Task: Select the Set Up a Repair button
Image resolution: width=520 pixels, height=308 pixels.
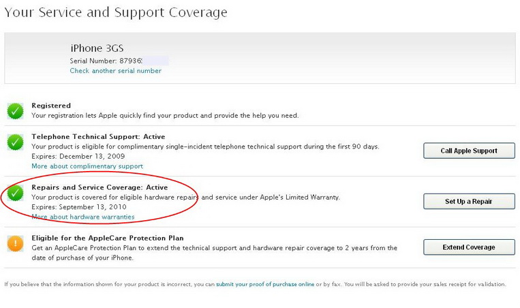Action: 469,201
